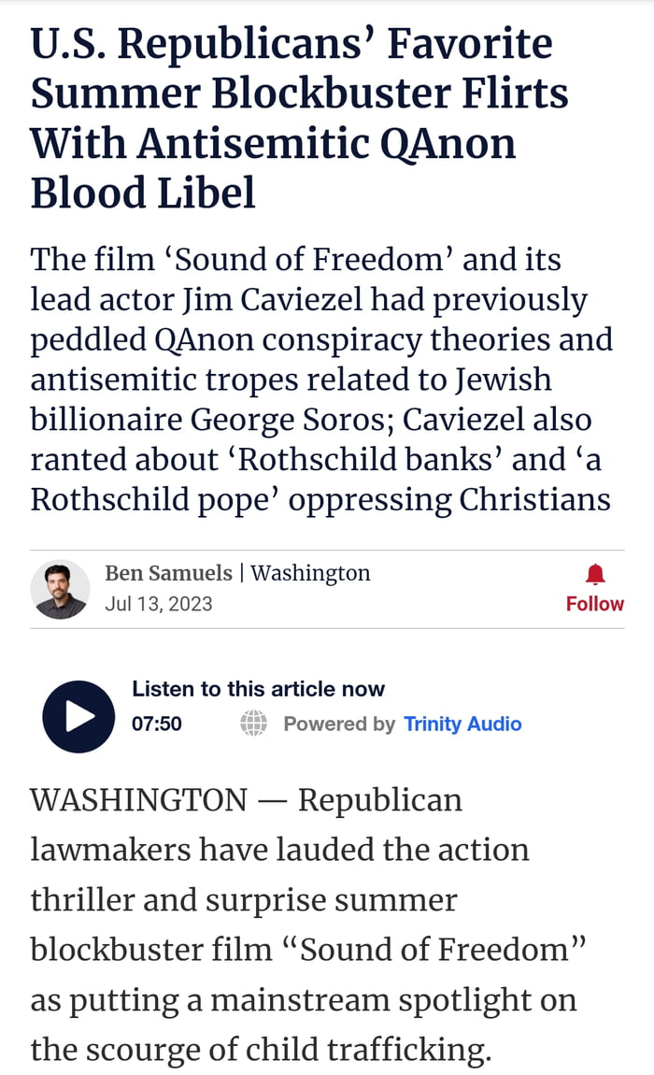Open Ben Samuels author page
This screenshot has height=1075, width=654.
168,573
